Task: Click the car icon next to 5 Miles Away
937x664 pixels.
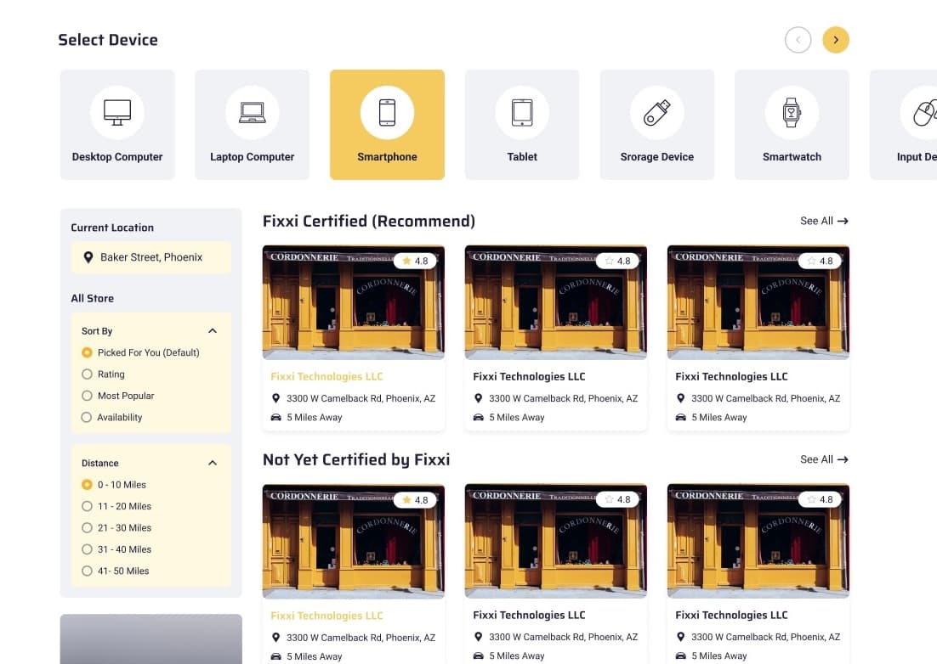Action: pos(275,417)
